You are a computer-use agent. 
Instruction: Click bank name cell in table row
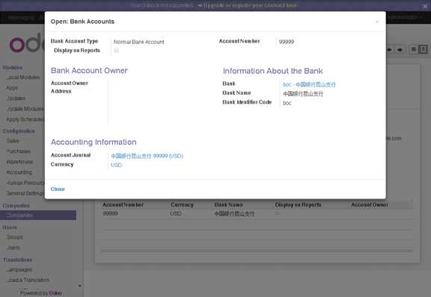click(234, 213)
